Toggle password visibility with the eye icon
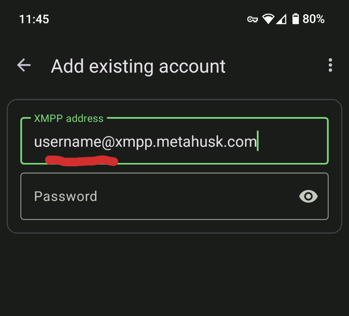 click(x=309, y=196)
